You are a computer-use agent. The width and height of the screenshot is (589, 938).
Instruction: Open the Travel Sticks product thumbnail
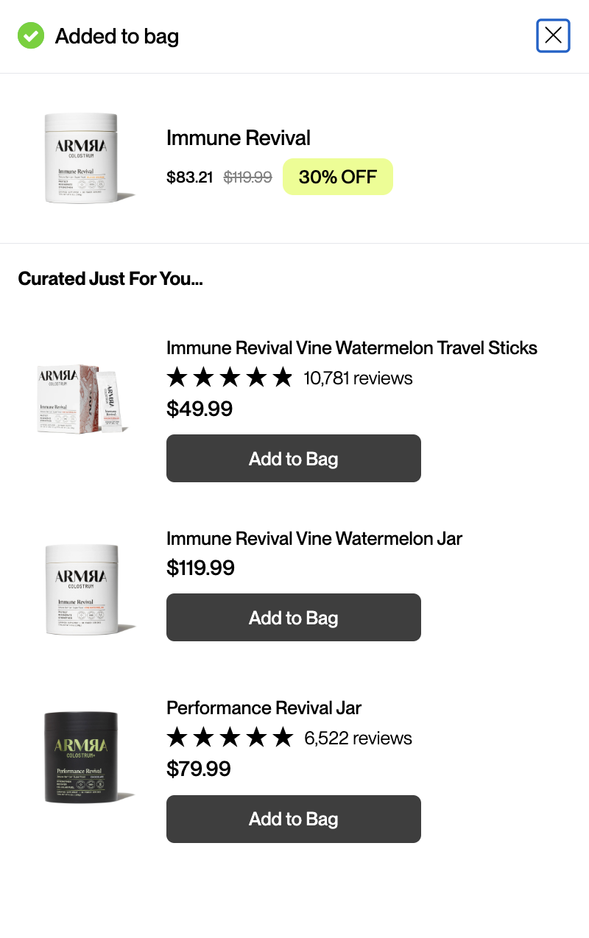[82, 398]
